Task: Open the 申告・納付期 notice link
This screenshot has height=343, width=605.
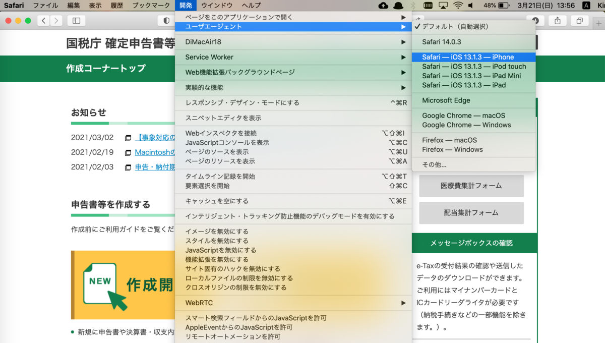Action: tap(155, 167)
